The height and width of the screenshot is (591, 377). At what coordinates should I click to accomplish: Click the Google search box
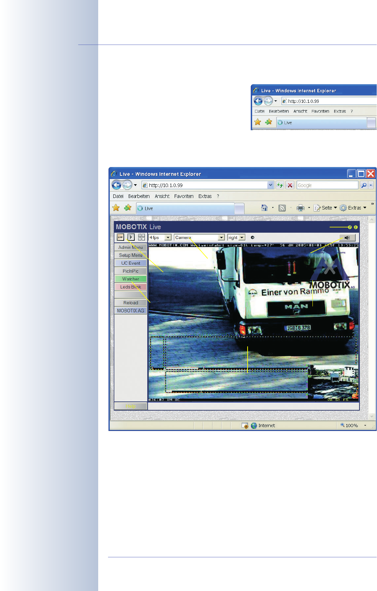point(327,185)
